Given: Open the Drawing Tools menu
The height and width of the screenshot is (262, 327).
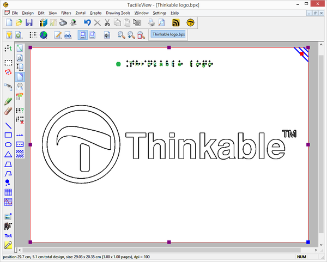Looking at the screenshot, I should click(118, 13).
